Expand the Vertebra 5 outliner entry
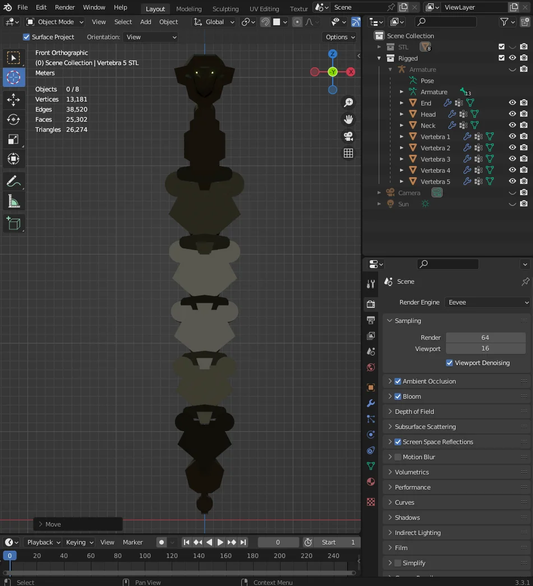Image resolution: width=533 pixels, height=586 pixels. [x=402, y=181]
